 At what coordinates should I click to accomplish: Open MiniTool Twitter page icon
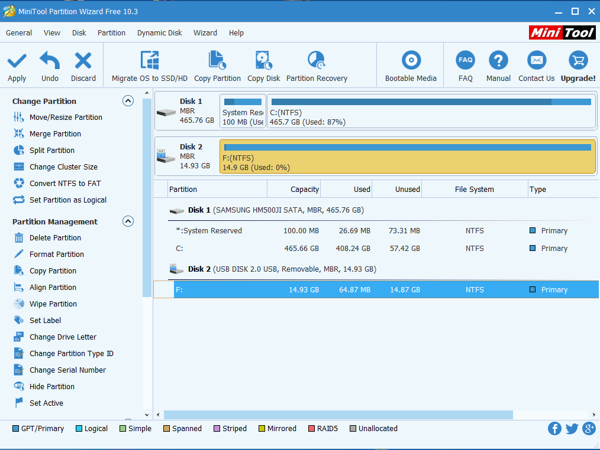572,428
